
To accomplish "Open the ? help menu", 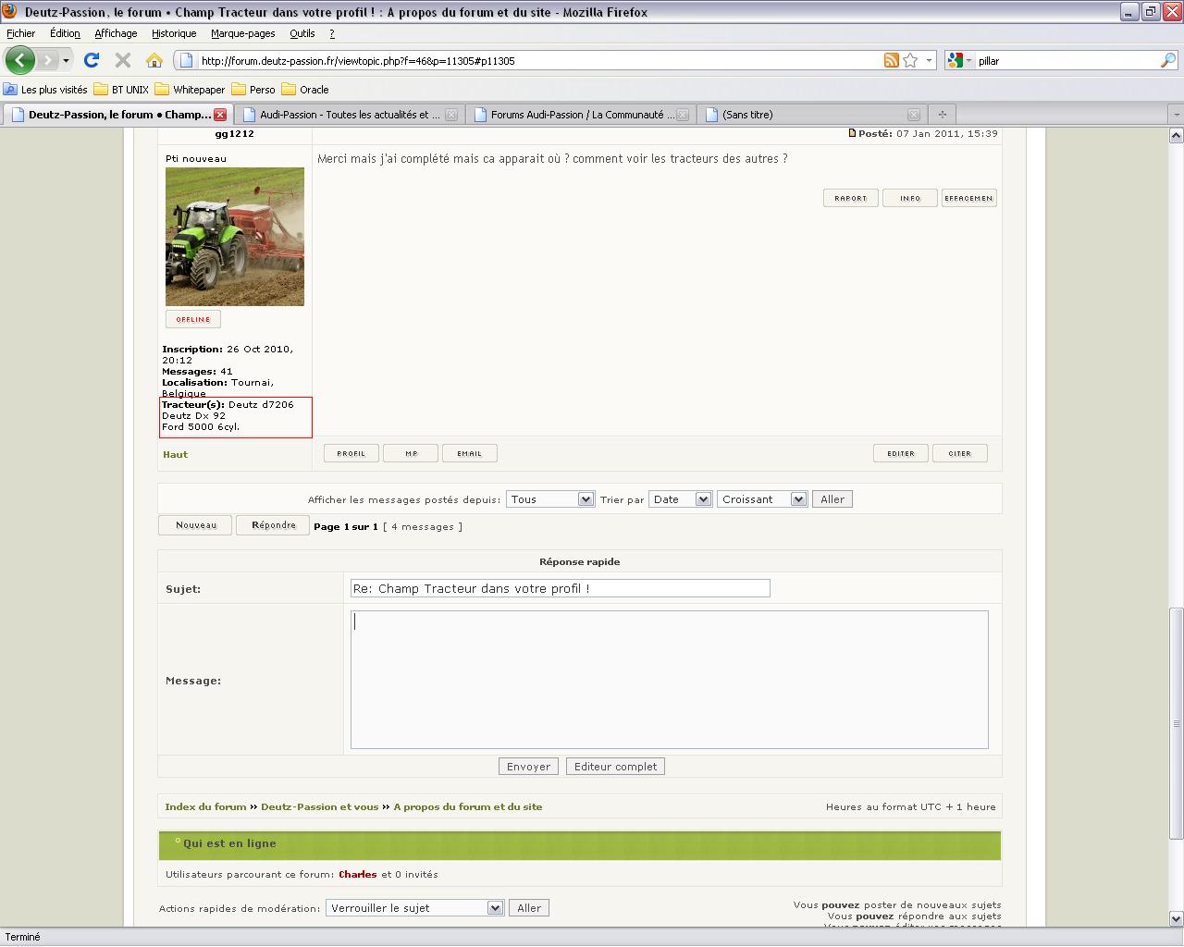I will (332, 33).
